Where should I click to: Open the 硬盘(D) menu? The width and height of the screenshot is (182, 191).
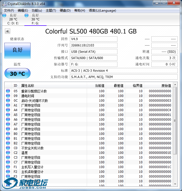(x=65, y=11)
